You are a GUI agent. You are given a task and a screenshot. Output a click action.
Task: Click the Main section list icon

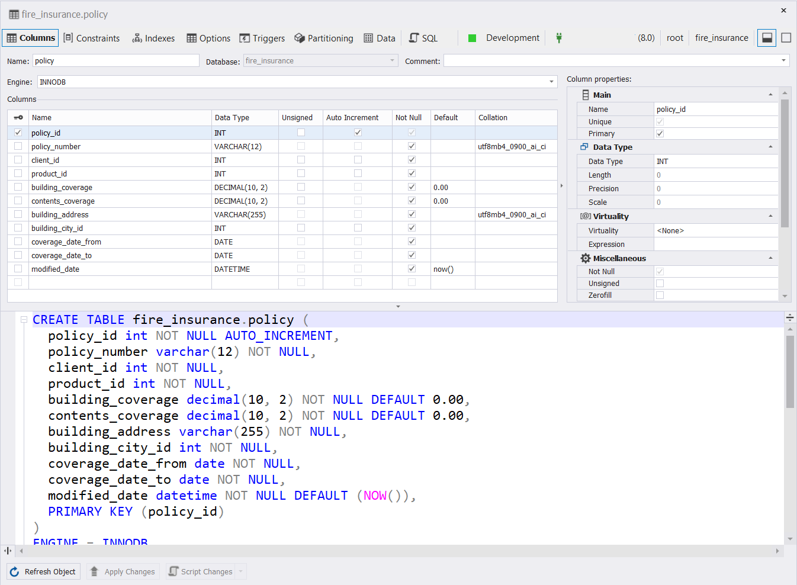tap(585, 95)
